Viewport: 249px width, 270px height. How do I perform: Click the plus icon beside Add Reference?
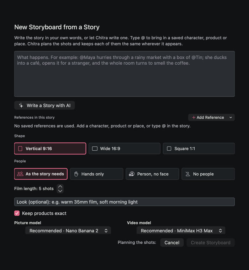194,118
